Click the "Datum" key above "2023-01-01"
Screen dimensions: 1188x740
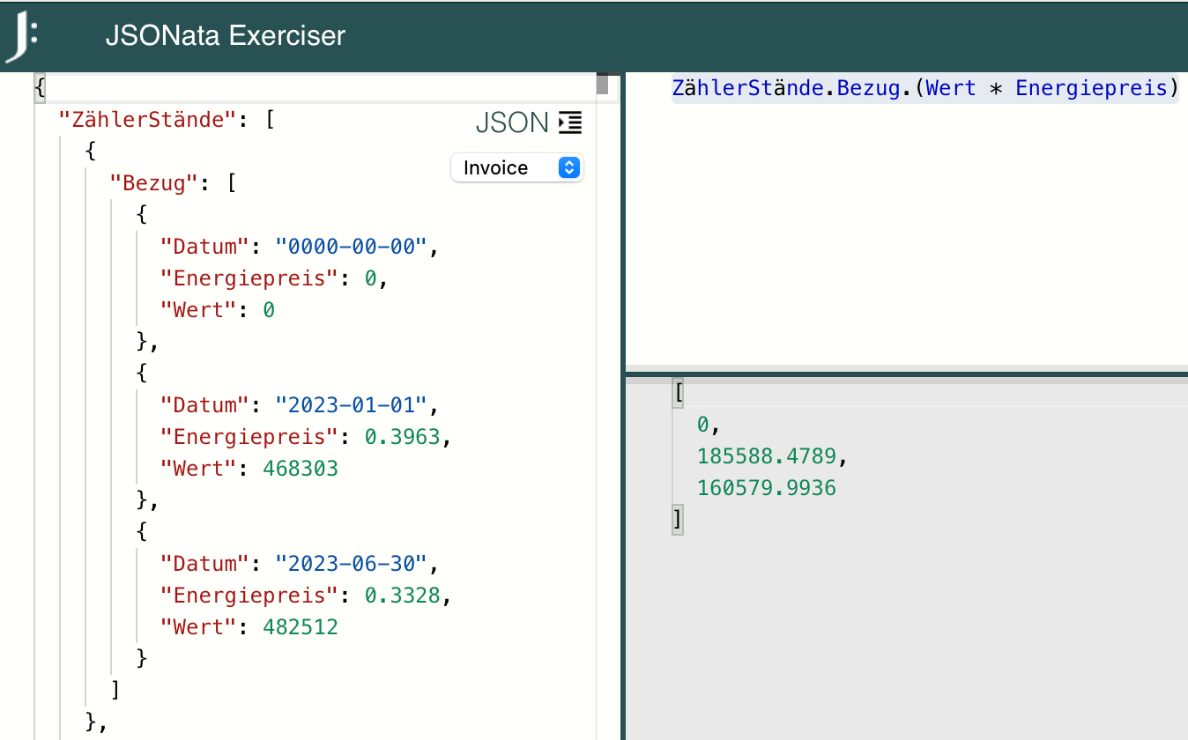point(205,404)
